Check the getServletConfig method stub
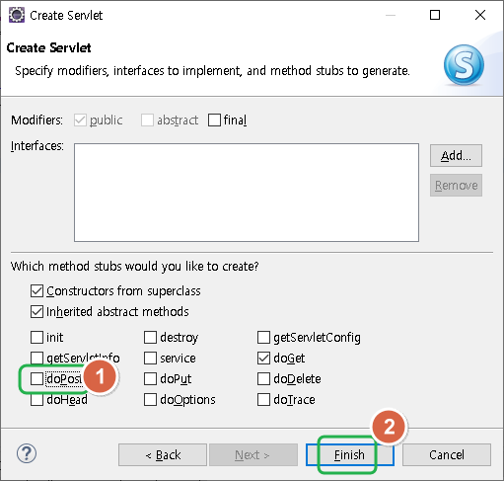Viewport: 504px width, 481px height. click(x=263, y=337)
